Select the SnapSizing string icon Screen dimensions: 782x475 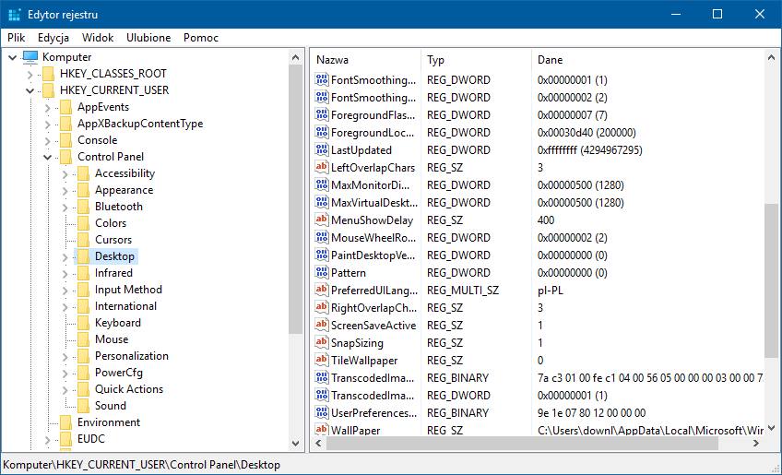tap(322, 342)
